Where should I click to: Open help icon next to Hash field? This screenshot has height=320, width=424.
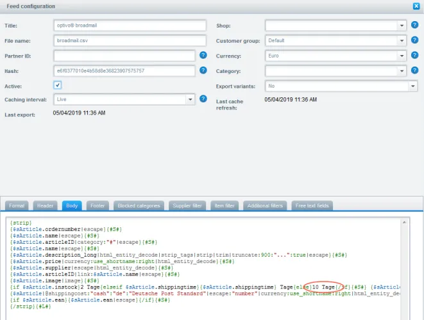point(203,70)
